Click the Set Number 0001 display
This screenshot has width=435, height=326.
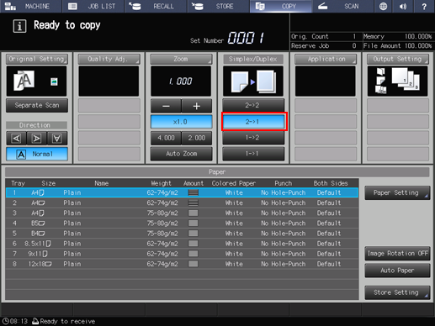point(246,38)
